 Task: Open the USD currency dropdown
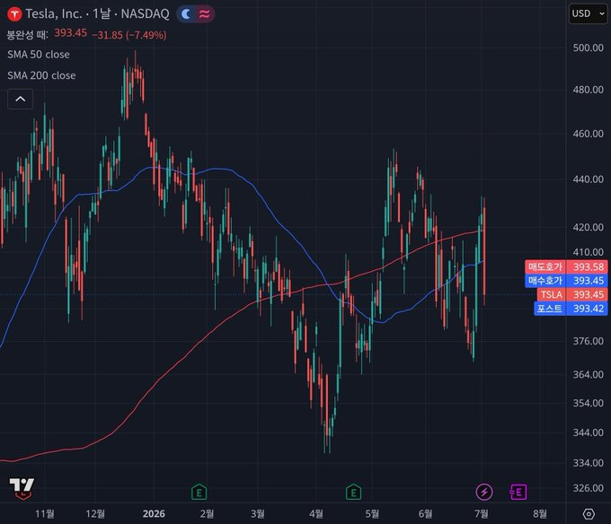point(588,13)
